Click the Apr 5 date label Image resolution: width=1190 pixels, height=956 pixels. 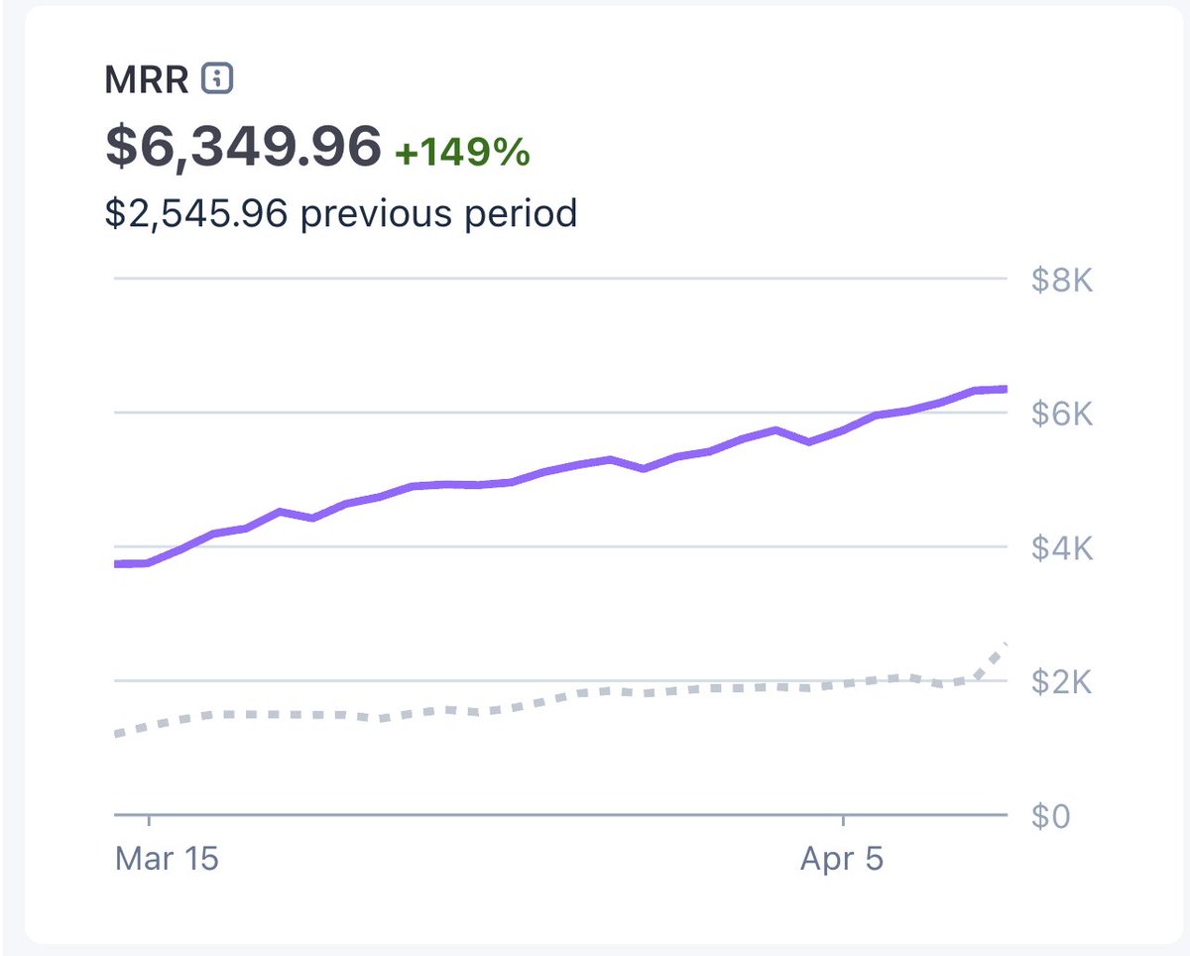click(x=841, y=858)
